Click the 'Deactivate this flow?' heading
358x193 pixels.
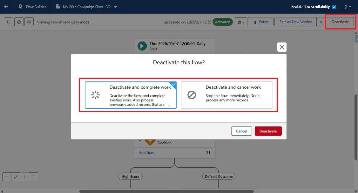pyautogui.click(x=179, y=62)
